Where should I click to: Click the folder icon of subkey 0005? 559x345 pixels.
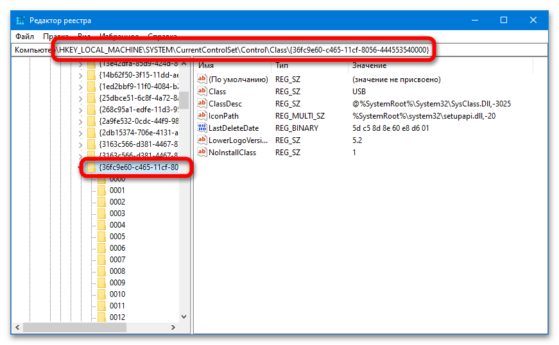[x=101, y=237]
